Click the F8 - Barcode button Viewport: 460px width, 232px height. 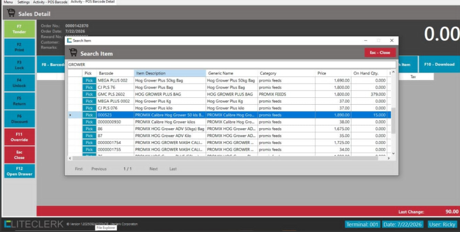(51, 64)
